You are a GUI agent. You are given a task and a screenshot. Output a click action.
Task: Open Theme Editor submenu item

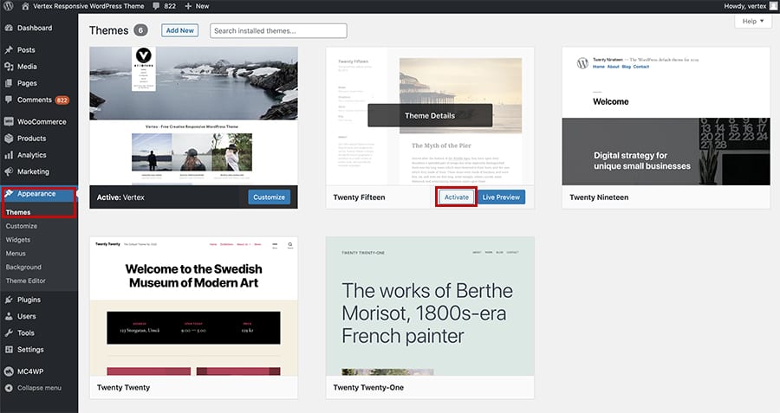[x=25, y=281]
